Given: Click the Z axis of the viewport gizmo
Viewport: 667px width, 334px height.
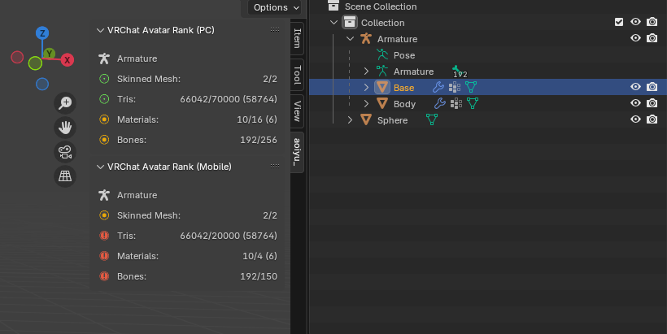Looking at the screenshot, I should (x=42, y=33).
